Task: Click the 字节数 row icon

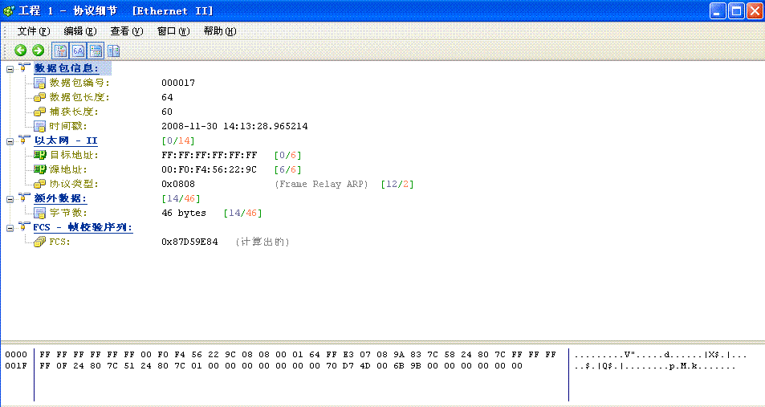Action: click(39, 214)
